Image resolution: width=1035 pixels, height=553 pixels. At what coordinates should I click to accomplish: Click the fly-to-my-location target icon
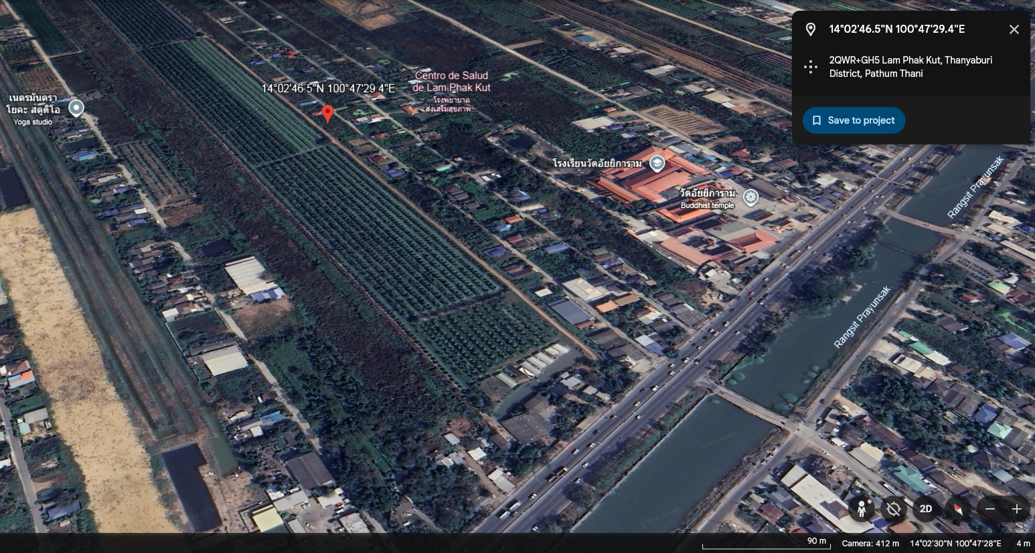coord(894,510)
